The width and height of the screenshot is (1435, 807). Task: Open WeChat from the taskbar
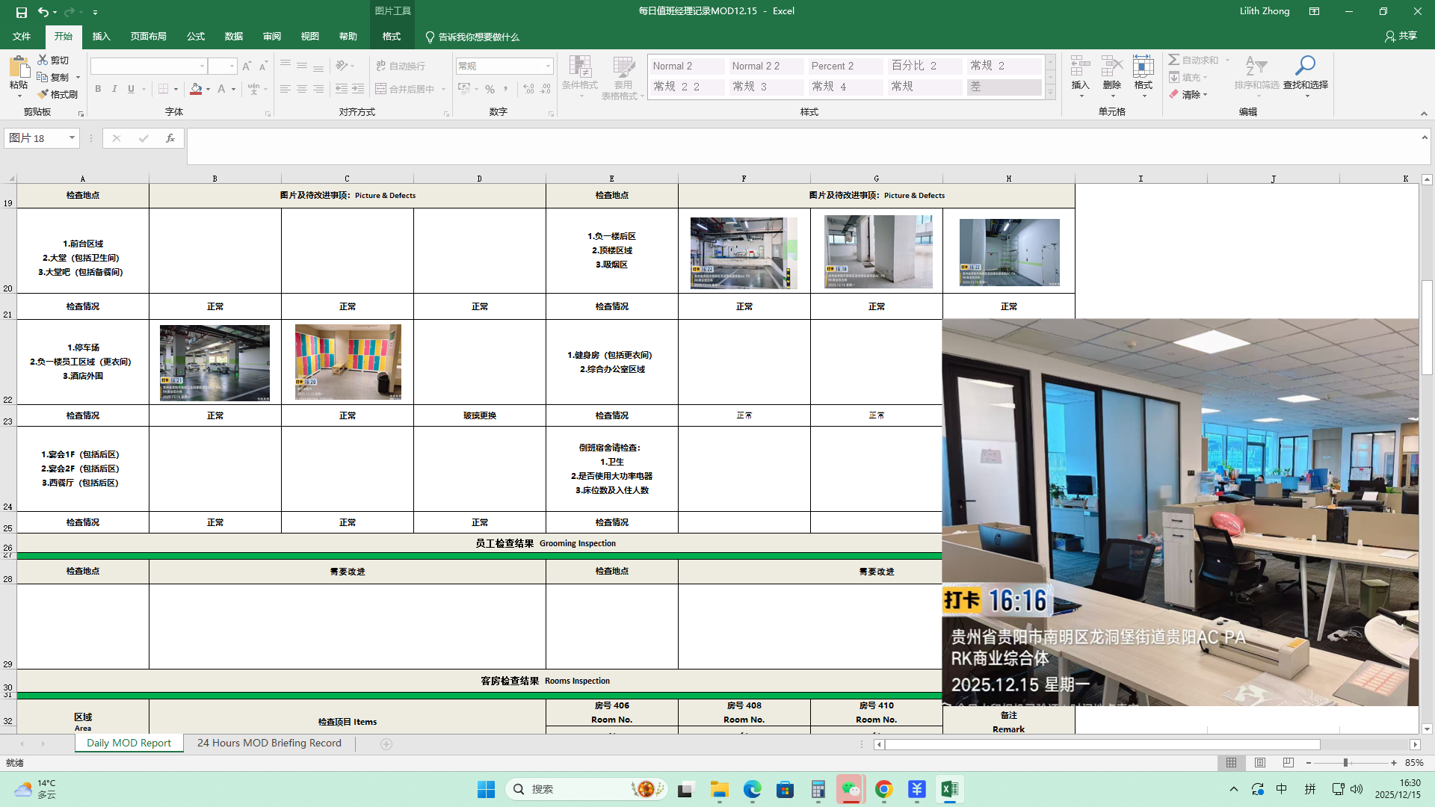[851, 789]
